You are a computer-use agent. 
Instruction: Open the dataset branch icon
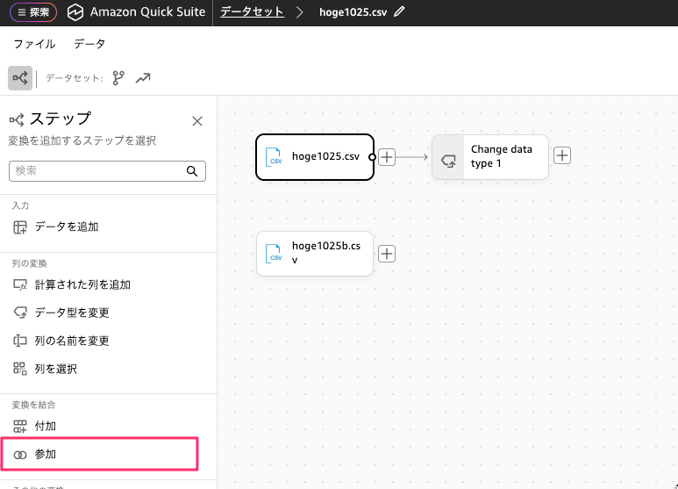pyautogui.click(x=118, y=78)
